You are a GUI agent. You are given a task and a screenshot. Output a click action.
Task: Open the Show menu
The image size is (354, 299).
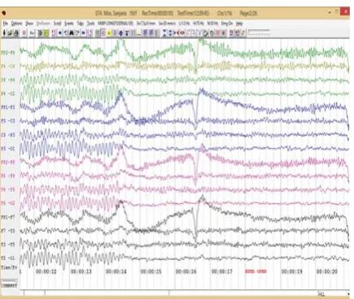[x=29, y=24]
